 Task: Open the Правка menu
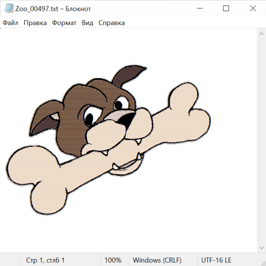[35, 23]
